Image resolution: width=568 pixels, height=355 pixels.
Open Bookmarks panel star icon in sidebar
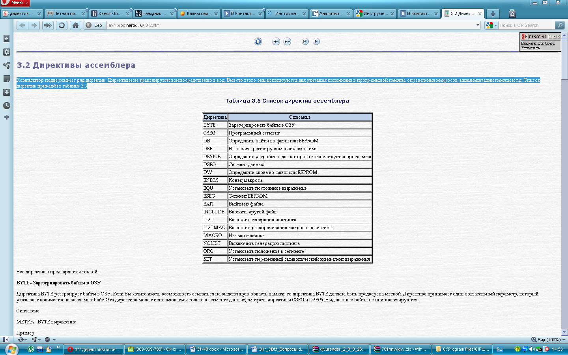pyautogui.click(x=6, y=39)
